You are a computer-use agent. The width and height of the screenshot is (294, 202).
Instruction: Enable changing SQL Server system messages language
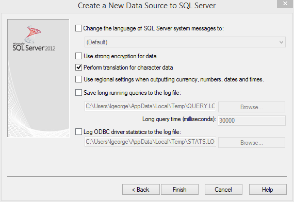pyautogui.click(x=78, y=28)
